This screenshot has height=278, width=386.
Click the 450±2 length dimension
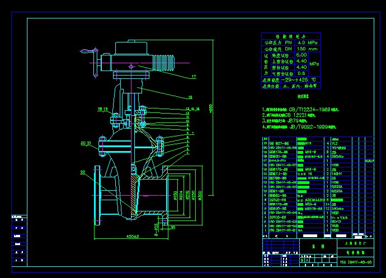coord(133,235)
